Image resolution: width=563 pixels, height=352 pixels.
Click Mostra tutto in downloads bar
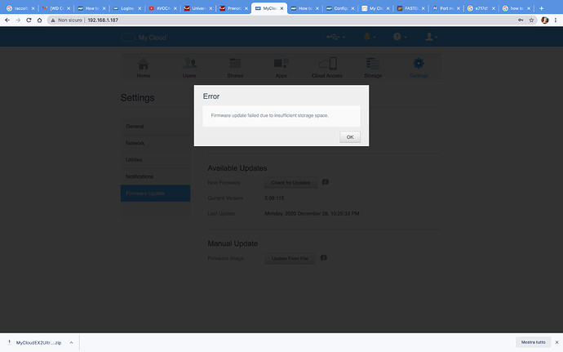point(533,342)
